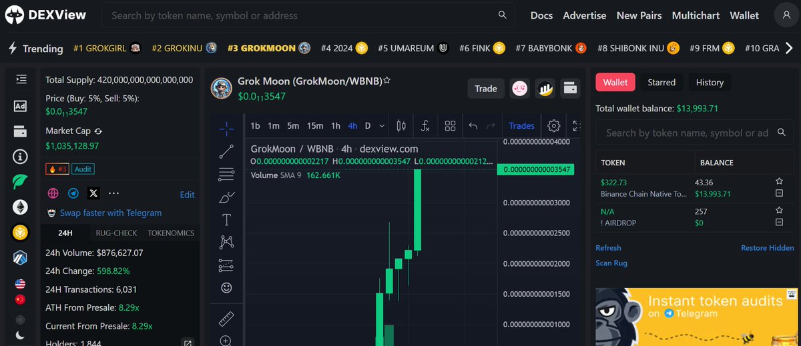
Task: Expand the timeframe dropdown chevron
Action: pyautogui.click(x=382, y=125)
